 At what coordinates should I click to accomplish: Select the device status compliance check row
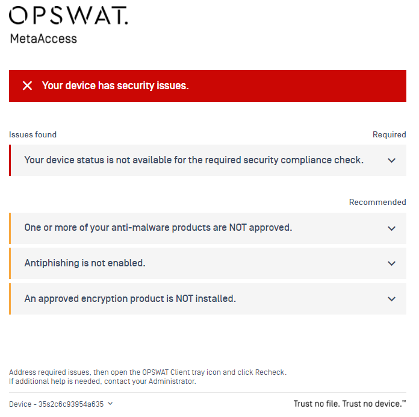(x=208, y=160)
